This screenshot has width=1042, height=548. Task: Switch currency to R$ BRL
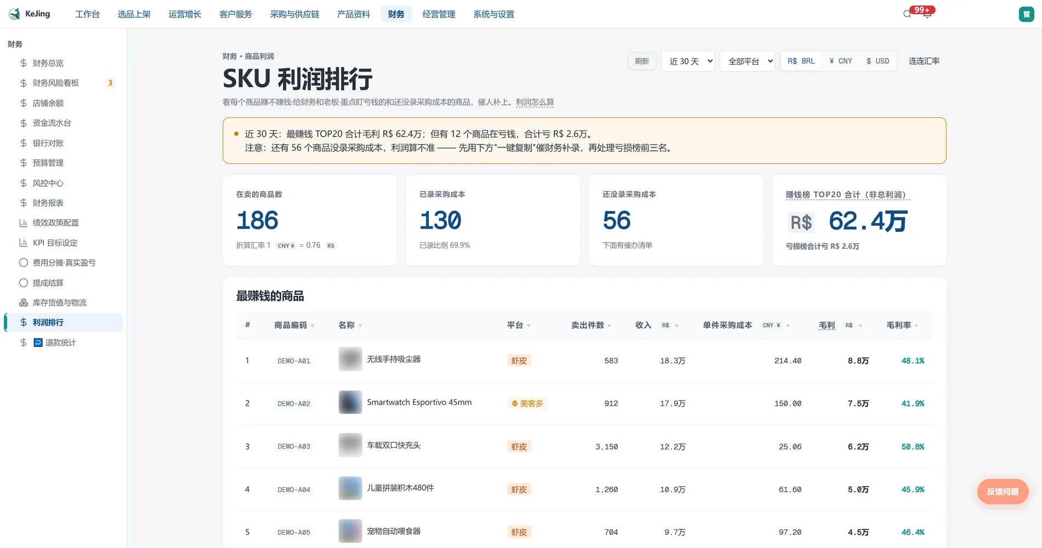pyautogui.click(x=801, y=61)
